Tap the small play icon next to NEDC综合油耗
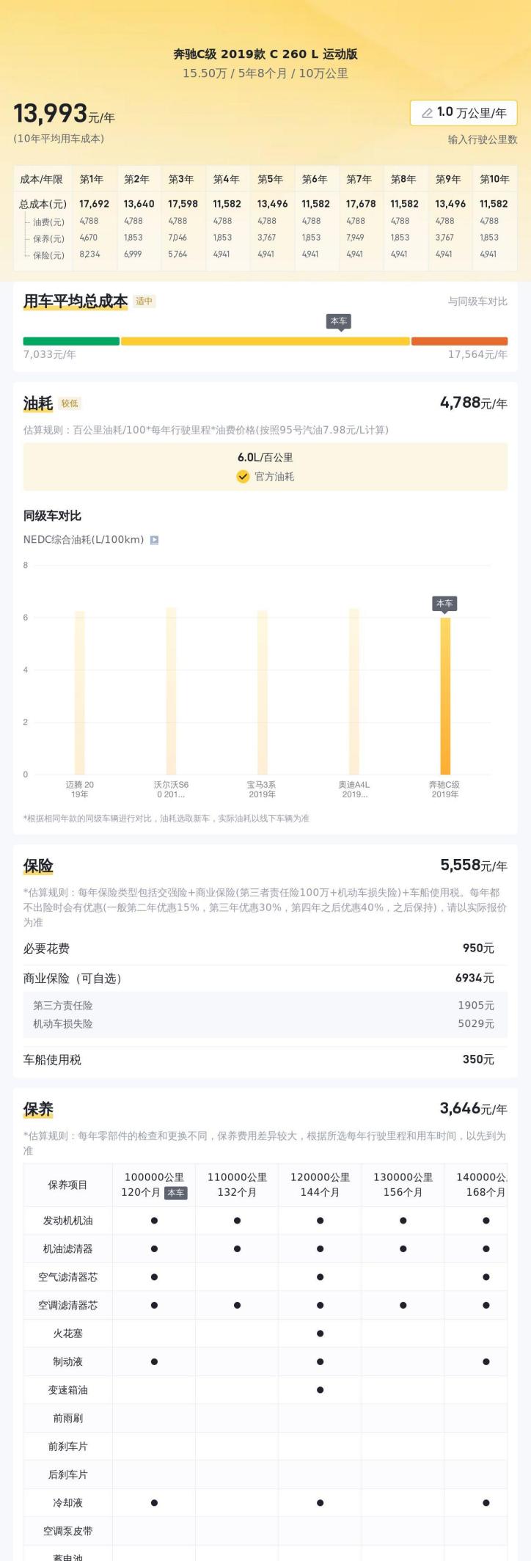Viewport: 531px width, 1561px height. (154, 540)
